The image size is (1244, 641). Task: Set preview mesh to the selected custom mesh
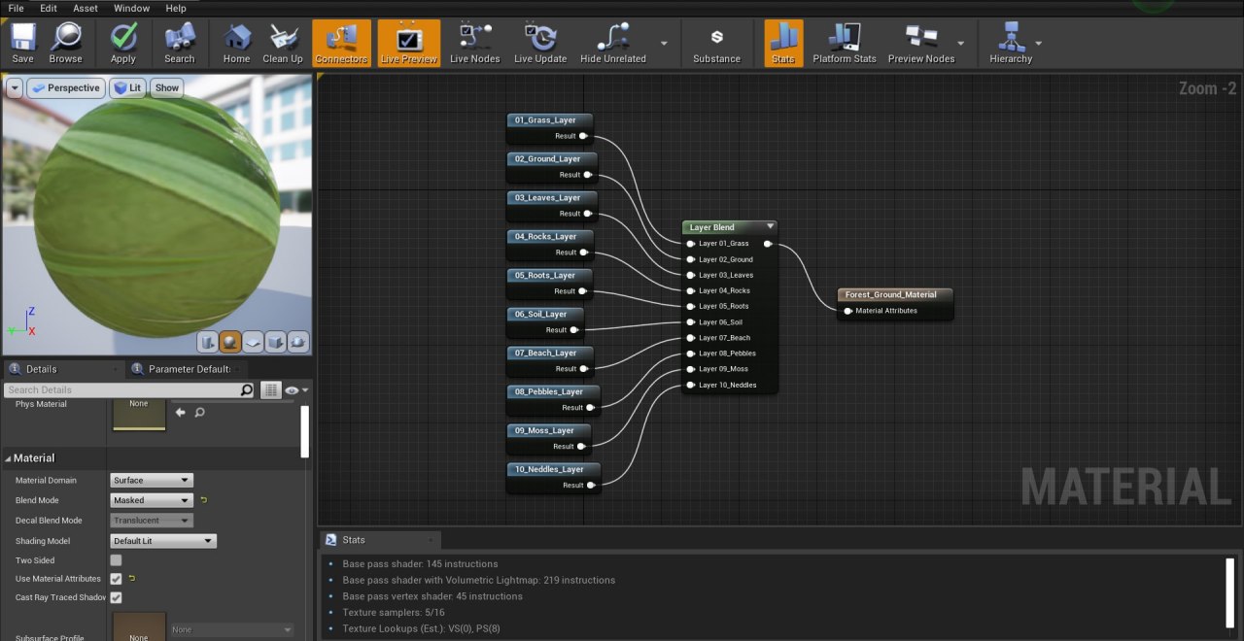click(x=298, y=342)
